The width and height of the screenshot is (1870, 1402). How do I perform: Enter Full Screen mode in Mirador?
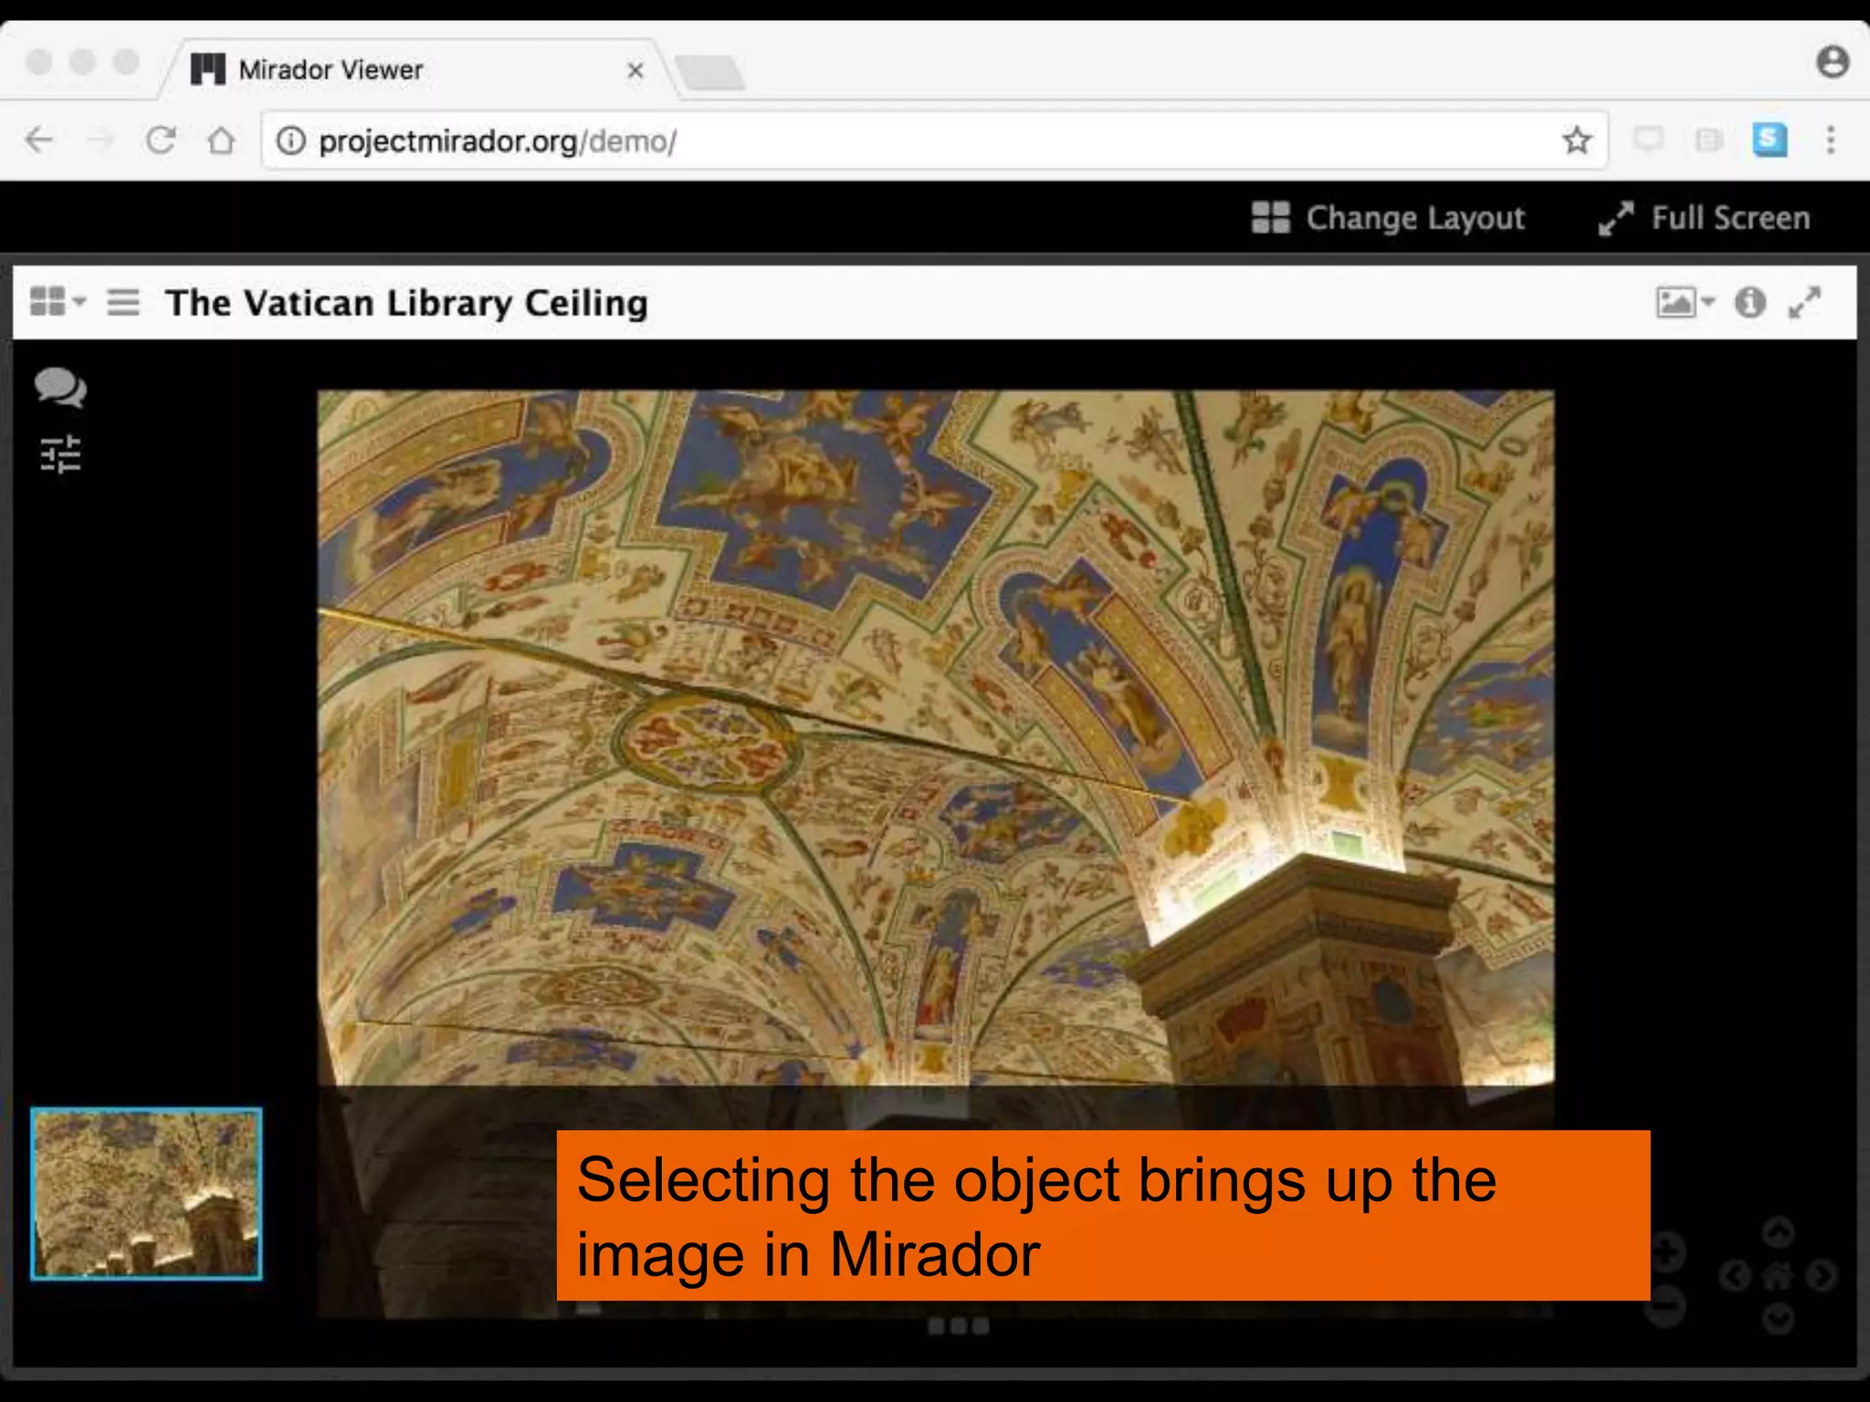(1704, 218)
